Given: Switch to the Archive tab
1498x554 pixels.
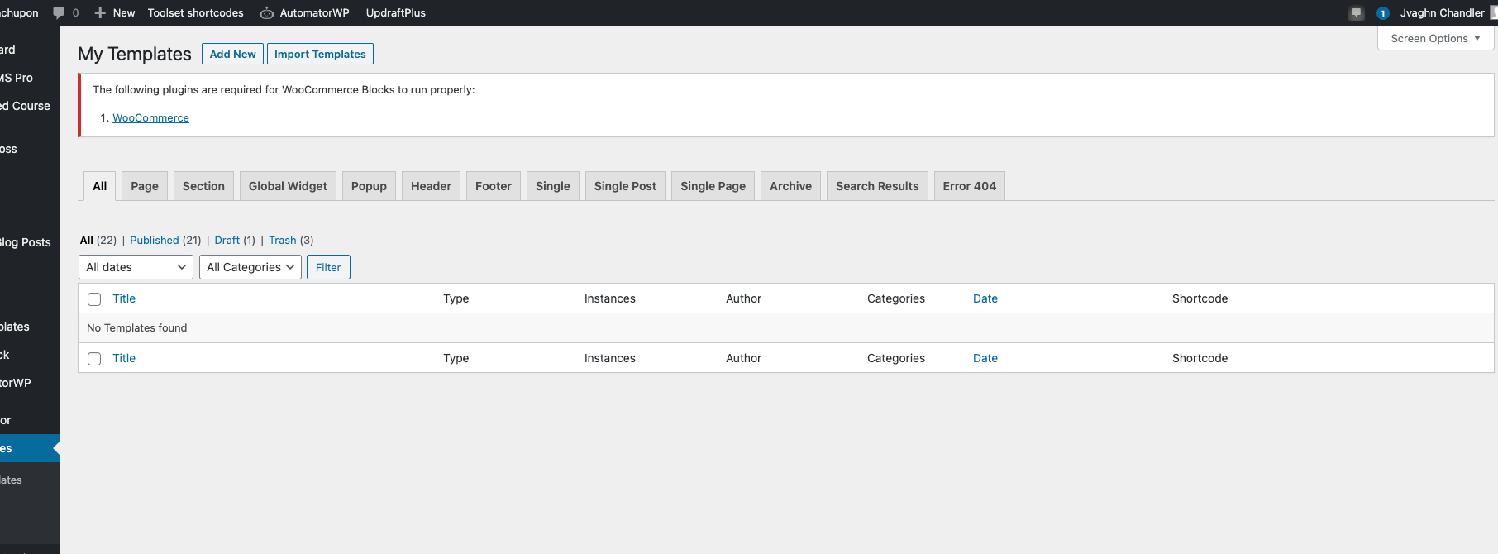Looking at the screenshot, I should click(790, 186).
